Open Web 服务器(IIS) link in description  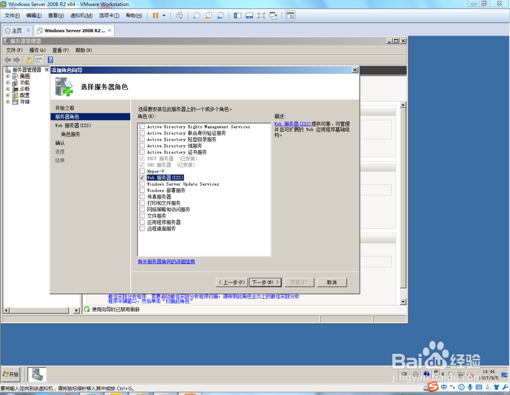coord(293,124)
